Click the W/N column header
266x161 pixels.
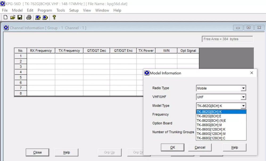[x=166, y=51]
